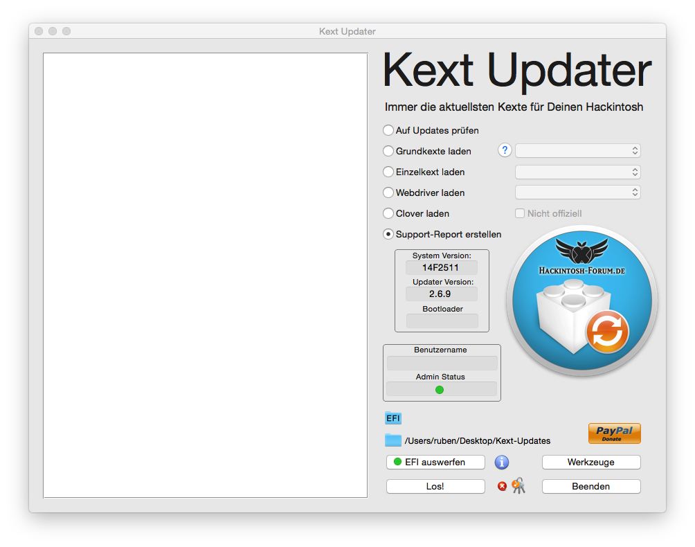This screenshot has width=695, height=547.
Task: Click the green Admin Status indicator
Action: tap(440, 390)
